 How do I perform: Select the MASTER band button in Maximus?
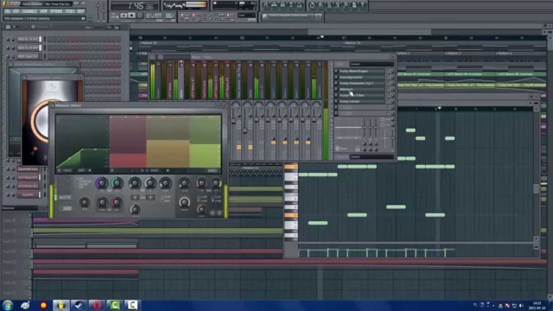[65, 197]
